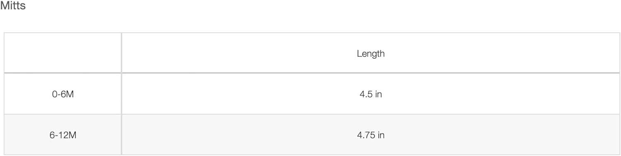Select the smallest mitts size row label
The width and height of the screenshot is (621, 156).
pyautogui.click(x=63, y=94)
